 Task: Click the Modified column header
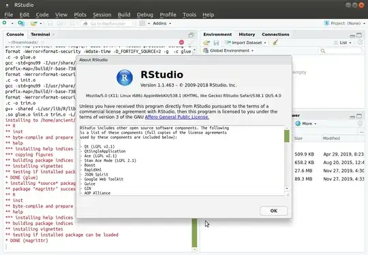point(331,139)
